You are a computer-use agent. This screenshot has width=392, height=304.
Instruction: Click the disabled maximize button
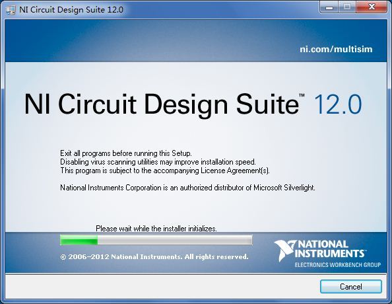click(x=347, y=7)
